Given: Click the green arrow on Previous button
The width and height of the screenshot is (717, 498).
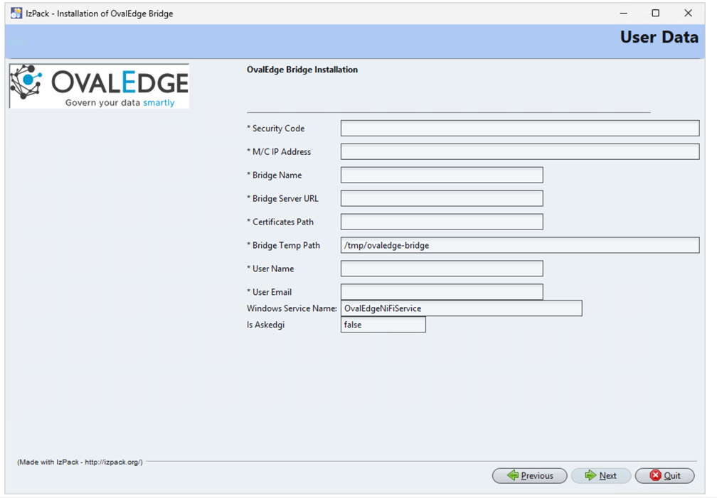Looking at the screenshot, I should 513,475.
